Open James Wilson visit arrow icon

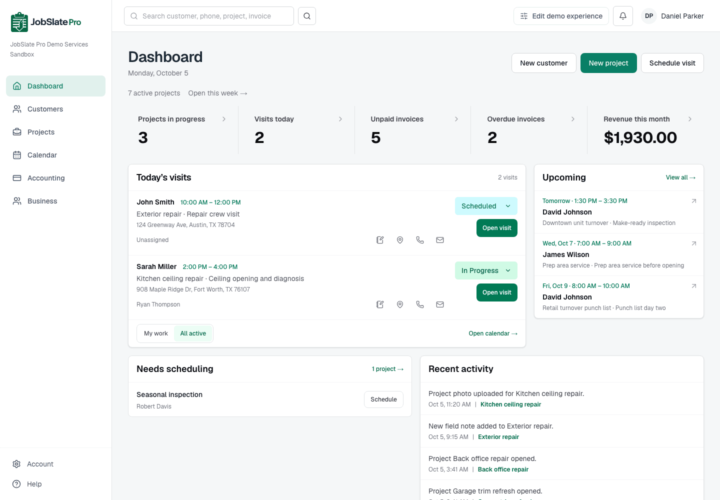(x=694, y=243)
